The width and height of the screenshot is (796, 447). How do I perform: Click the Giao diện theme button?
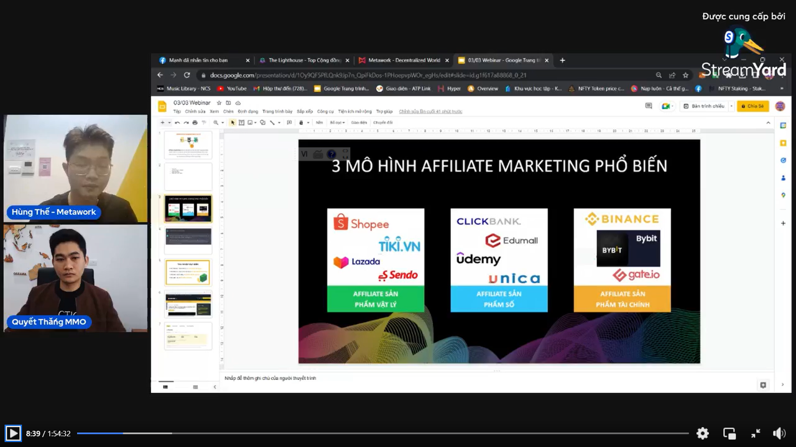tap(359, 123)
